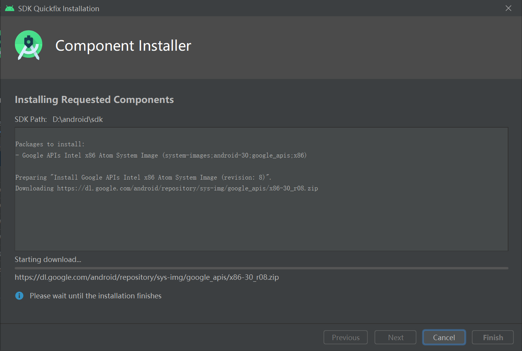Viewport: 522px width, 351px height.
Task: Click the blue info icon
Action: [x=19, y=296]
